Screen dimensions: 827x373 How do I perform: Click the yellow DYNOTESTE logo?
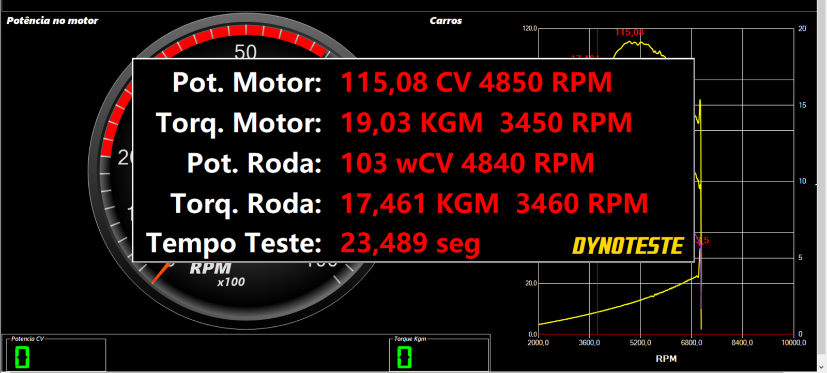[627, 246]
